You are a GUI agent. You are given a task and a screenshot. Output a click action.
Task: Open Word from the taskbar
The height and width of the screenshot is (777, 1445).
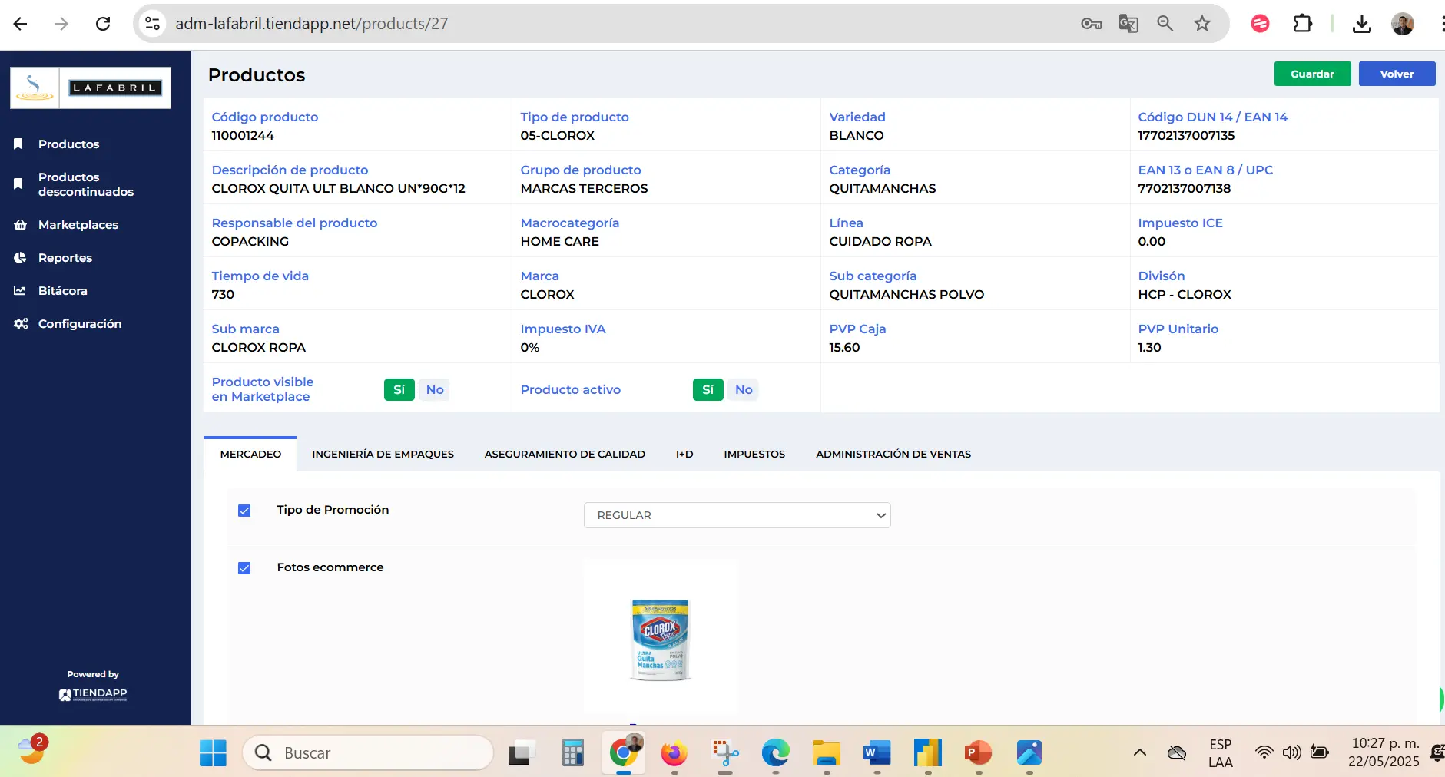[x=877, y=753]
